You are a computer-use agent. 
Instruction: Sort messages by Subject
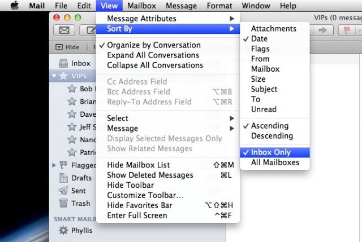[x=264, y=89]
